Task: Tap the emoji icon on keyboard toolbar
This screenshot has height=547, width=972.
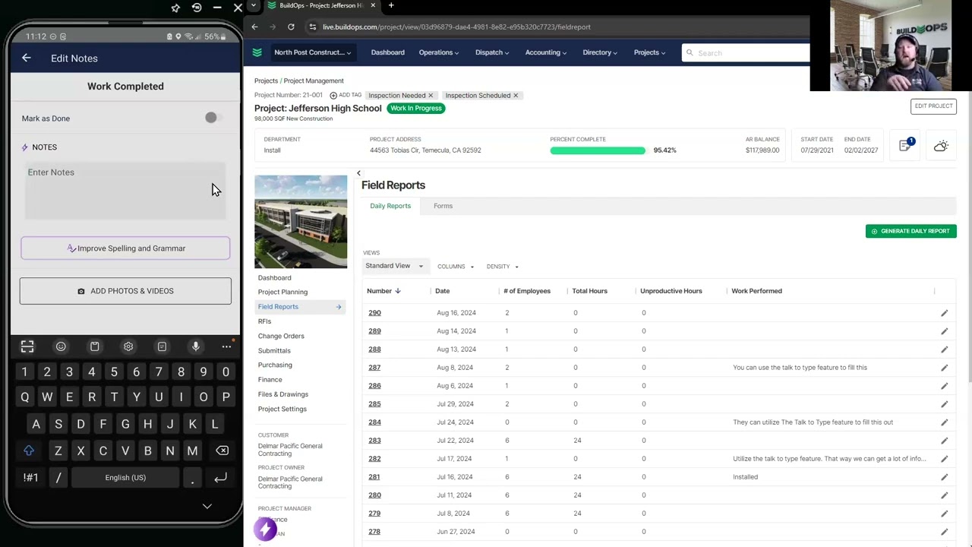Action: [61, 346]
